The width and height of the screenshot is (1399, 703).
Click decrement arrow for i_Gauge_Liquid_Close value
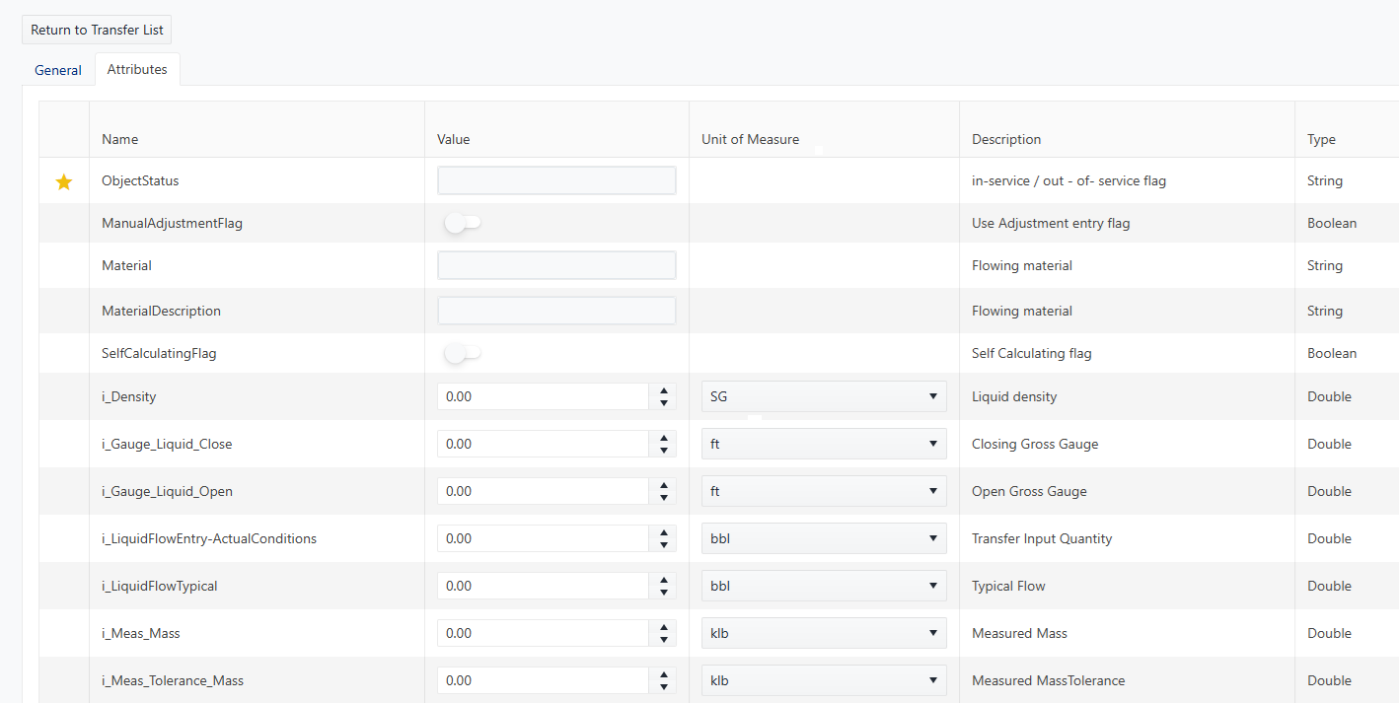[x=663, y=451]
